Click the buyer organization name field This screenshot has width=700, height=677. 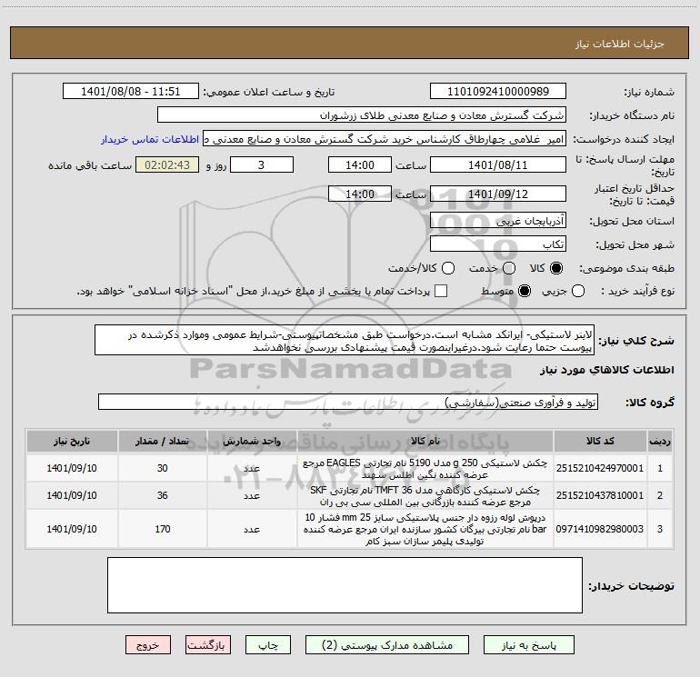(362, 115)
